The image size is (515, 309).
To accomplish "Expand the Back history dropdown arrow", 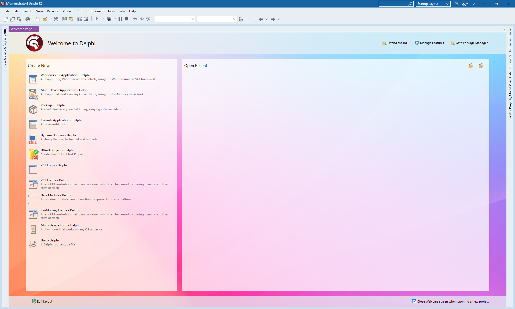I will pyautogui.click(x=267, y=19).
